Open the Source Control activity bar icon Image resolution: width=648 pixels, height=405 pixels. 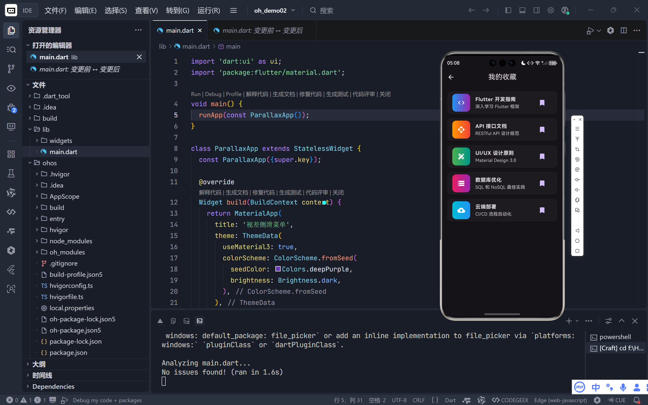coord(11,69)
